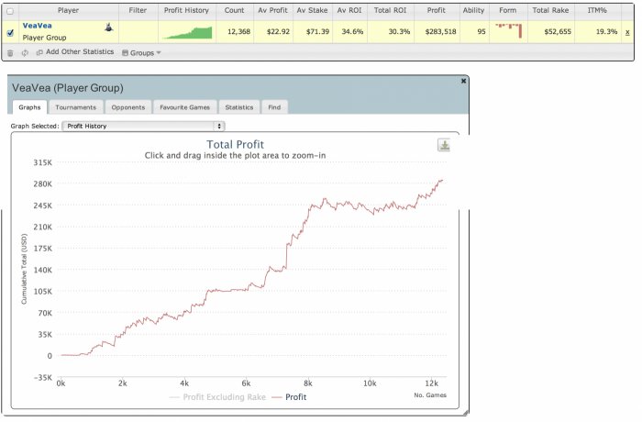642x422 pixels.
Task: Open the VeaVea player link
Action: [38, 26]
